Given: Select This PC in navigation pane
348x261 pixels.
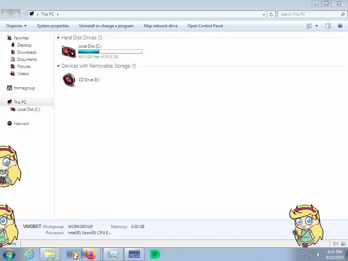Looking at the screenshot, I should (20, 102).
